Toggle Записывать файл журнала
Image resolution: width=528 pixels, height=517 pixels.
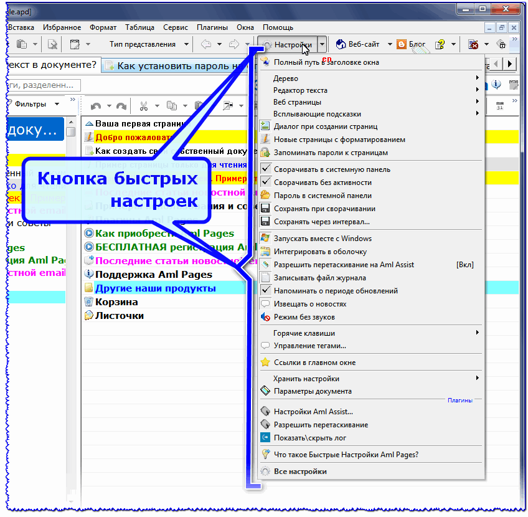(x=371, y=278)
